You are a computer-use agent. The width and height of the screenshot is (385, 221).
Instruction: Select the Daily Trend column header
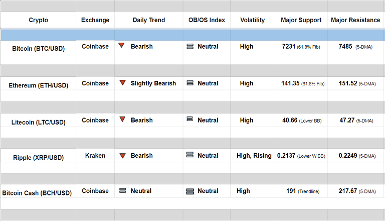coord(149,21)
